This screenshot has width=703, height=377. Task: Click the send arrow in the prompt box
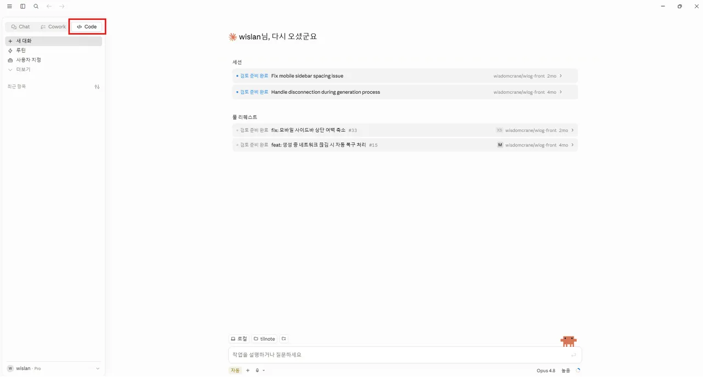coord(573,355)
